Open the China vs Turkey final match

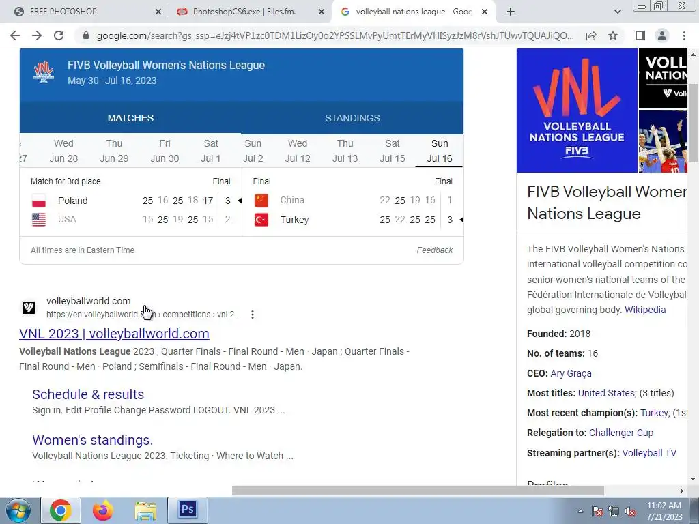click(353, 202)
